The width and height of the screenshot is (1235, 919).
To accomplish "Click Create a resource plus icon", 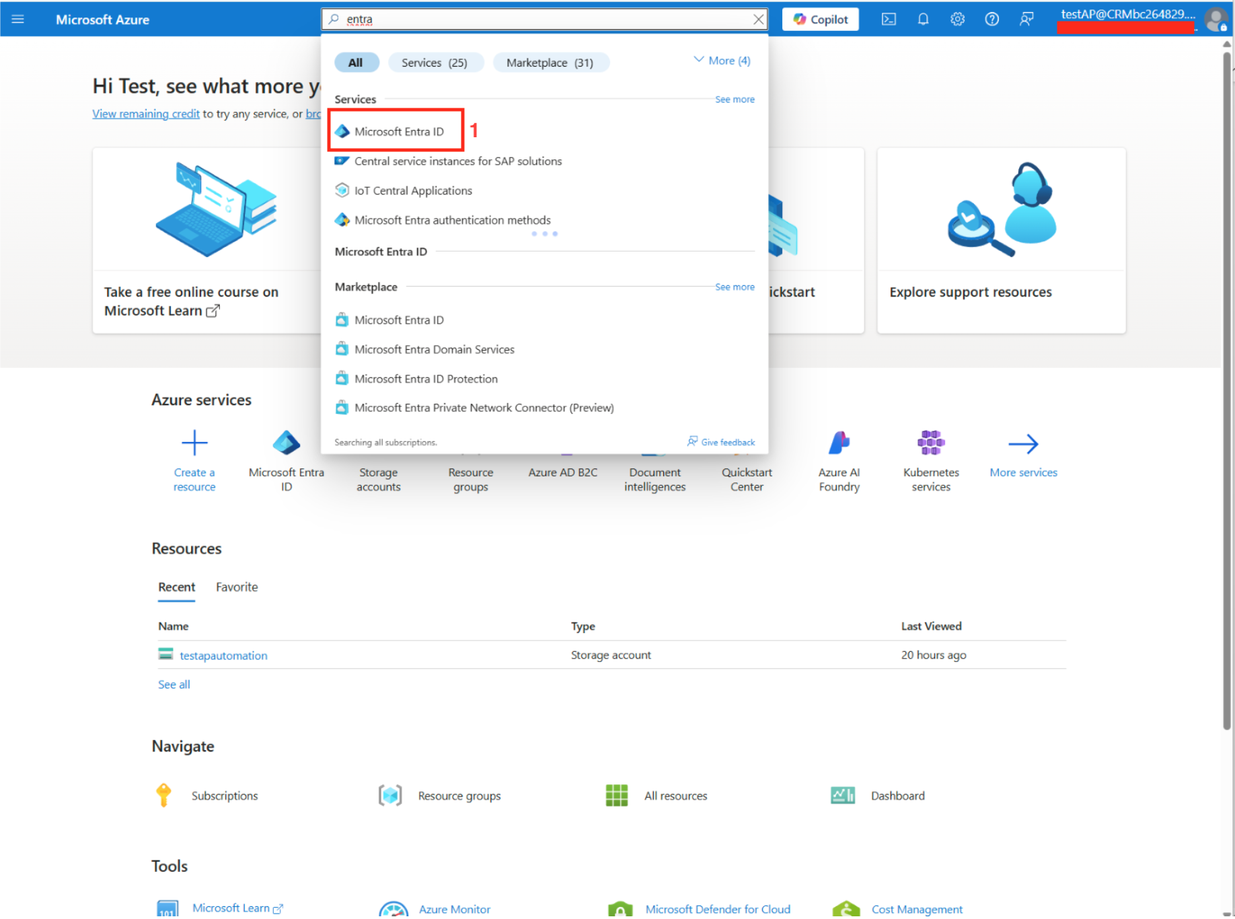I will point(194,443).
